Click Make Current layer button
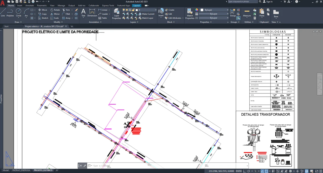The width and height of the screenshot is (323, 173). (146, 14)
